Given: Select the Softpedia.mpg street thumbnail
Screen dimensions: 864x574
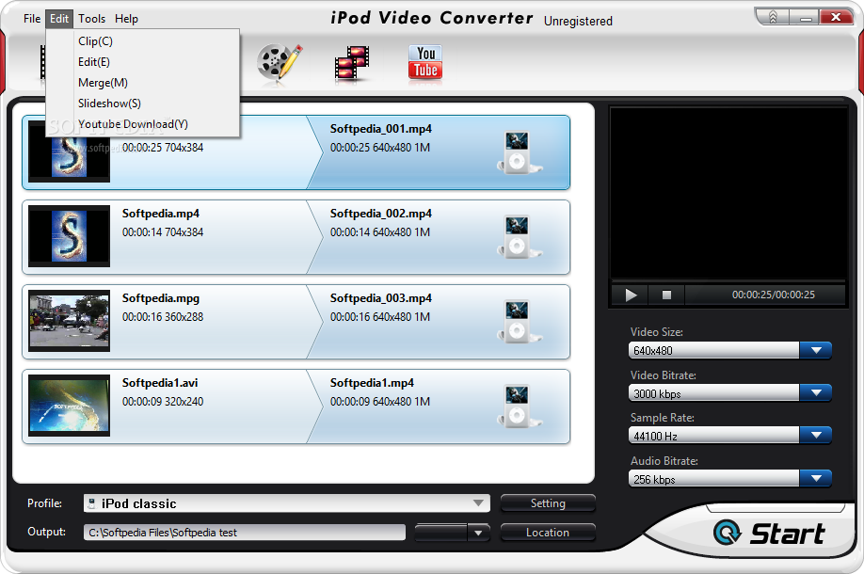Looking at the screenshot, I should click(x=69, y=321).
